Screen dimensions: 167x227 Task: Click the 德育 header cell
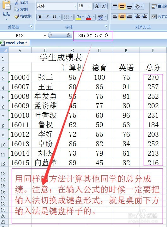(99, 68)
